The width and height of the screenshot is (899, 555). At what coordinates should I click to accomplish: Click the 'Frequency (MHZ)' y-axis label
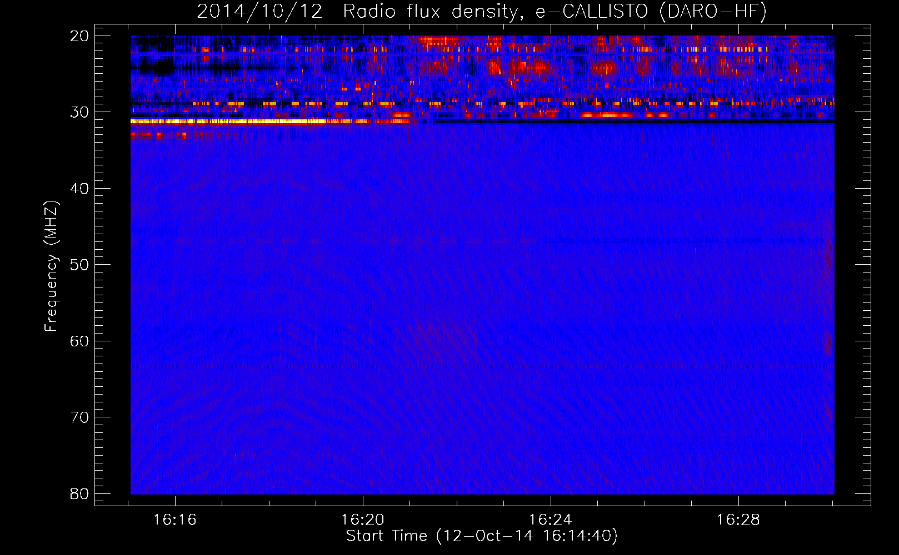pyautogui.click(x=51, y=266)
